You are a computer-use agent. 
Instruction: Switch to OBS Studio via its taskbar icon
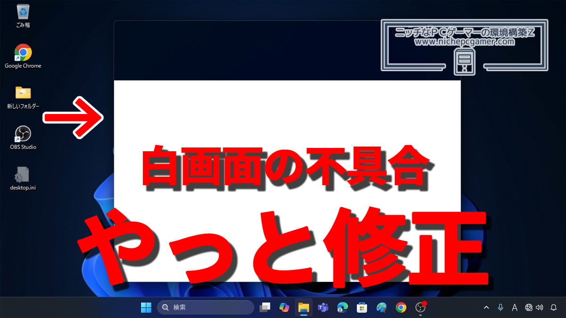point(420,308)
